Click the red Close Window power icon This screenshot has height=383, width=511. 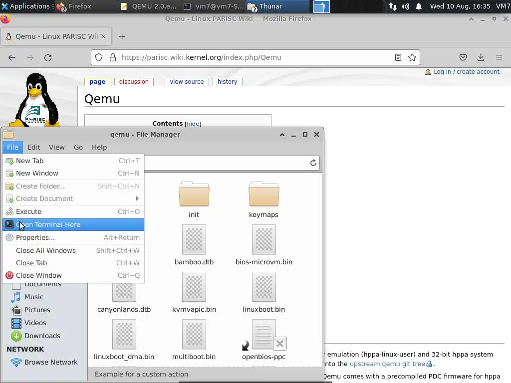click(9, 275)
